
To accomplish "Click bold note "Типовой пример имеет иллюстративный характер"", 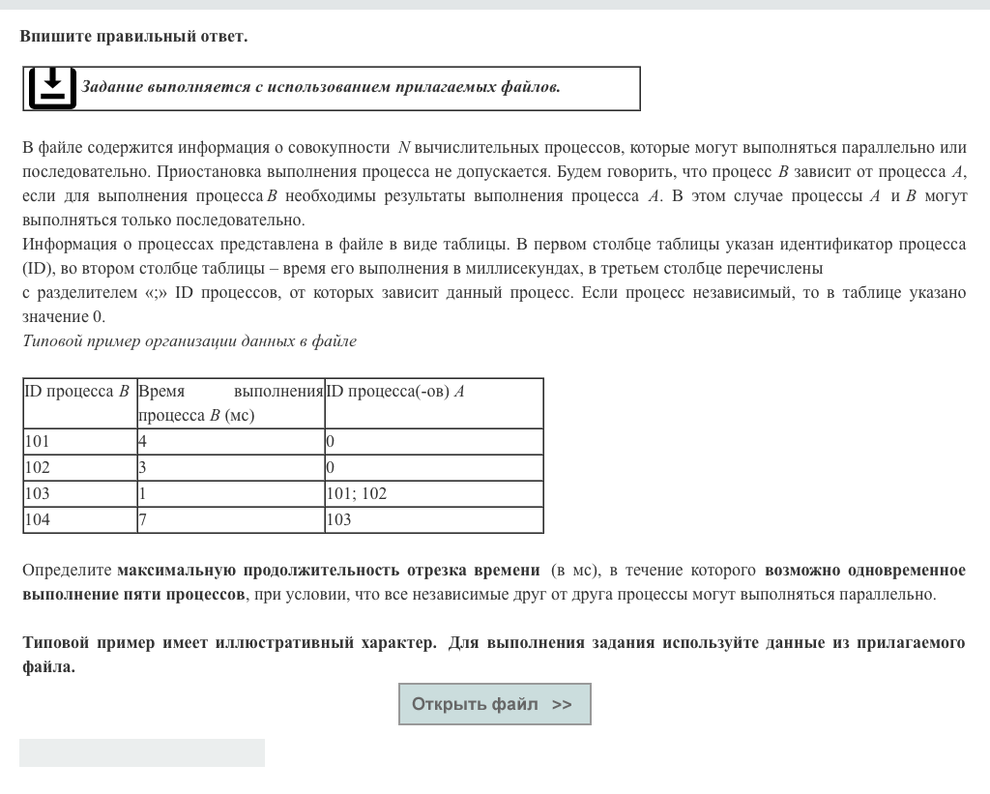I will 229,643.
